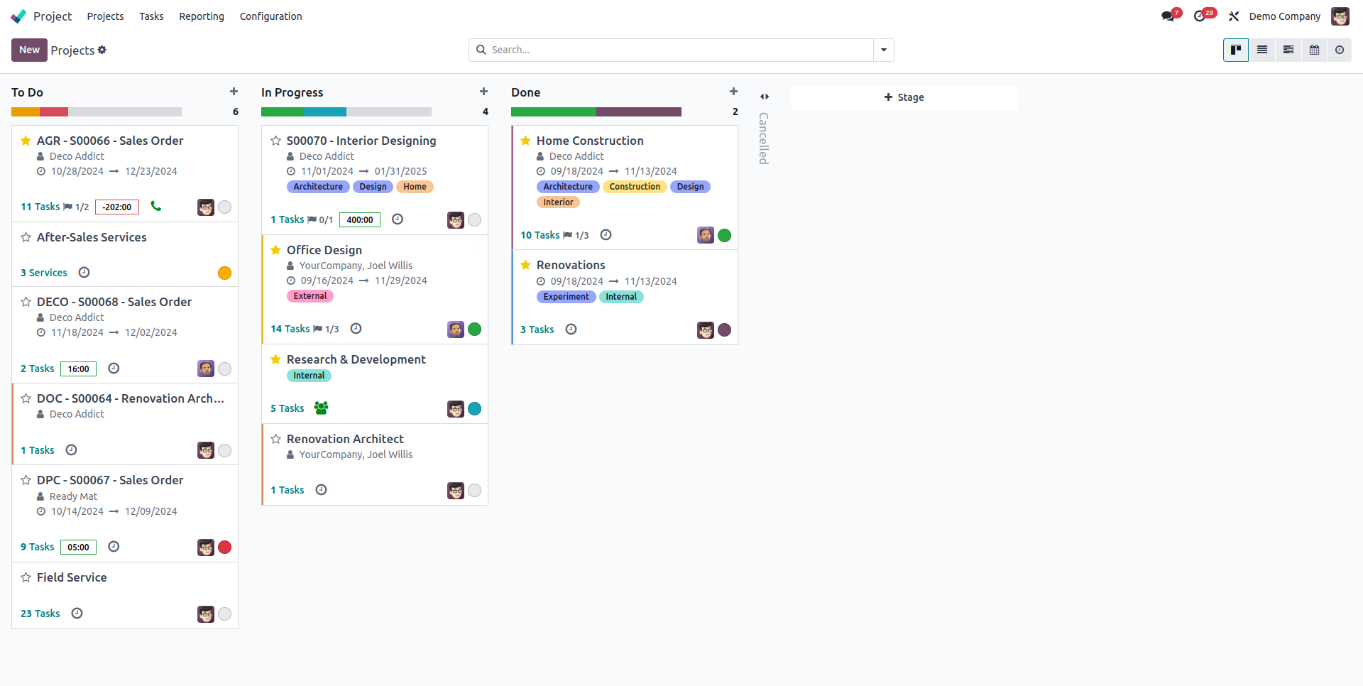This screenshot has width=1363, height=686.
Task: Open activity clock on Renovation Architect card
Action: click(321, 490)
